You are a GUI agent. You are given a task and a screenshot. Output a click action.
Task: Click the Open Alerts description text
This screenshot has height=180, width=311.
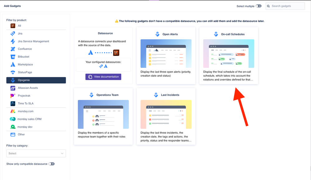166,74
